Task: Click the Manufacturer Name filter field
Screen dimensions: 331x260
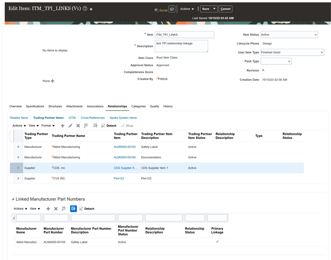Action: point(28,218)
